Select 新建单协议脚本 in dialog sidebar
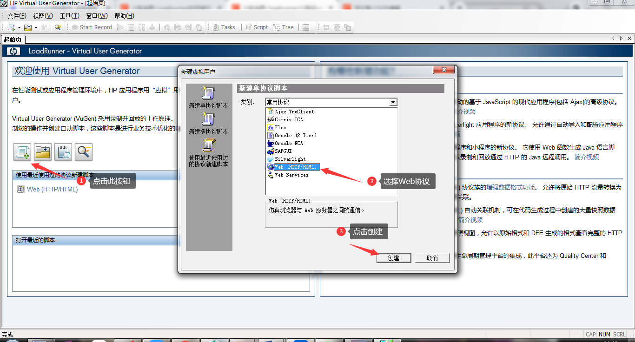 [208, 98]
